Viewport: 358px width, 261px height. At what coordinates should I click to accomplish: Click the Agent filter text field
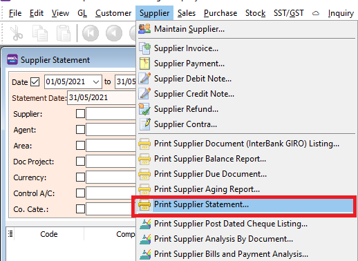(x=111, y=130)
